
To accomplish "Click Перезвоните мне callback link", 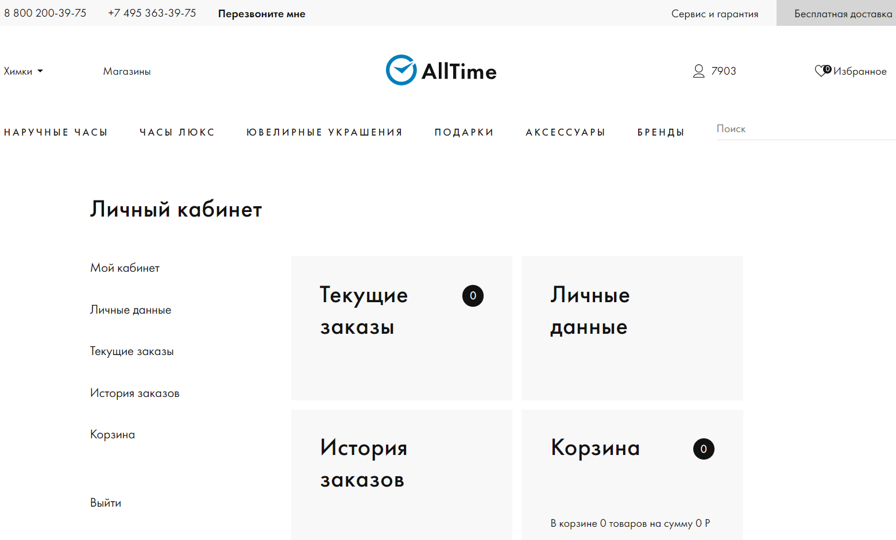I will point(262,14).
